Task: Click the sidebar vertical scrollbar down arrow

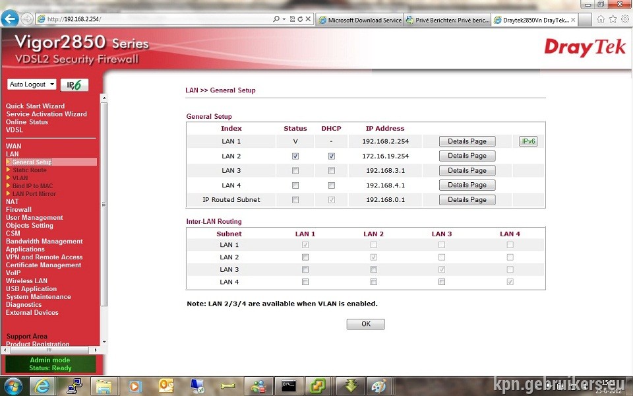Action: [104, 342]
